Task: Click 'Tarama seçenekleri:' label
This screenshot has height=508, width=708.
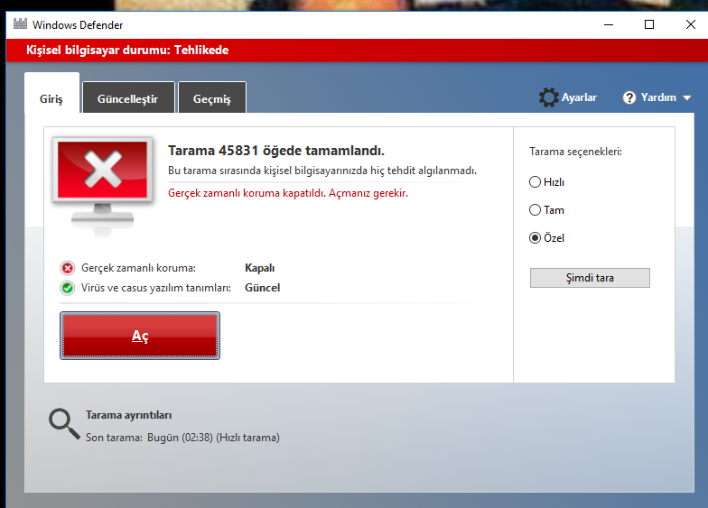Action: pyautogui.click(x=576, y=152)
